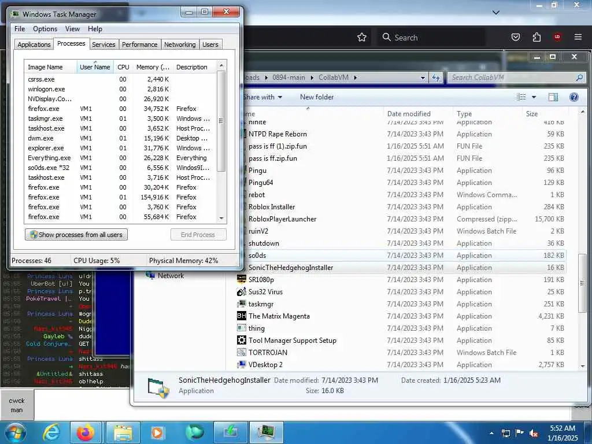Viewport: 592px width, 444px height.
Task: Open Windows Media Player taskbar icon
Action: click(x=157, y=432)
